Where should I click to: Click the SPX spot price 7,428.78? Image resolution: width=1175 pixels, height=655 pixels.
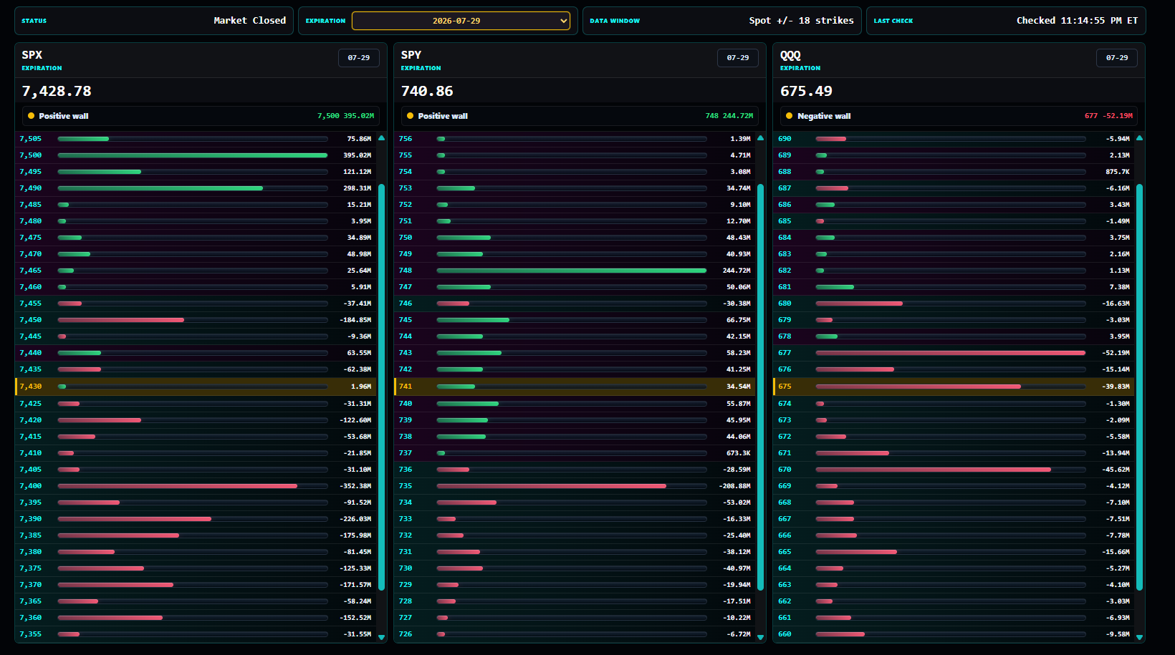pyautogui.click(x=57, y=92)
